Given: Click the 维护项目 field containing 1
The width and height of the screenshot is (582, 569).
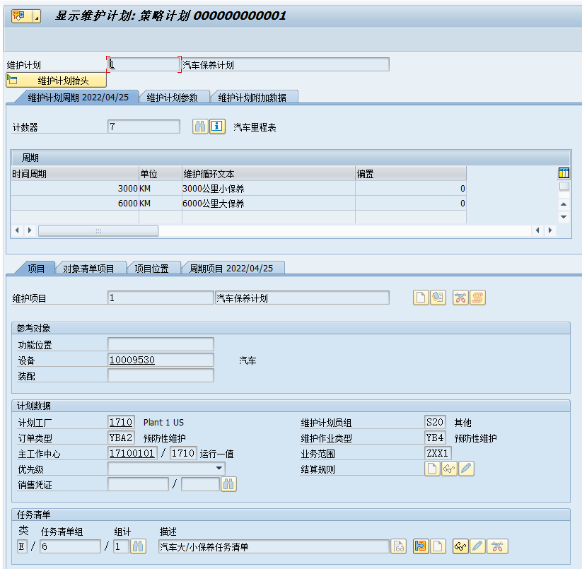Looking at the screenshot, I should pos(161,298).
